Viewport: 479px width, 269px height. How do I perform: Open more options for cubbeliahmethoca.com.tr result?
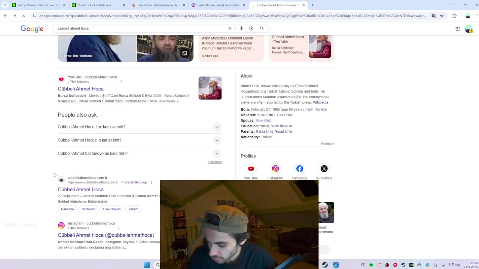click(152, 182)
